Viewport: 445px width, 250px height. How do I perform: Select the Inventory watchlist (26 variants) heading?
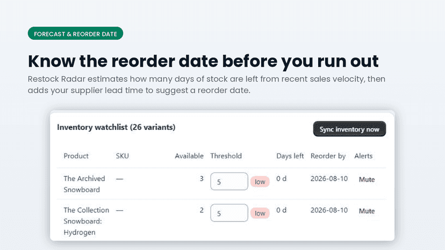(x=116, y=127)
